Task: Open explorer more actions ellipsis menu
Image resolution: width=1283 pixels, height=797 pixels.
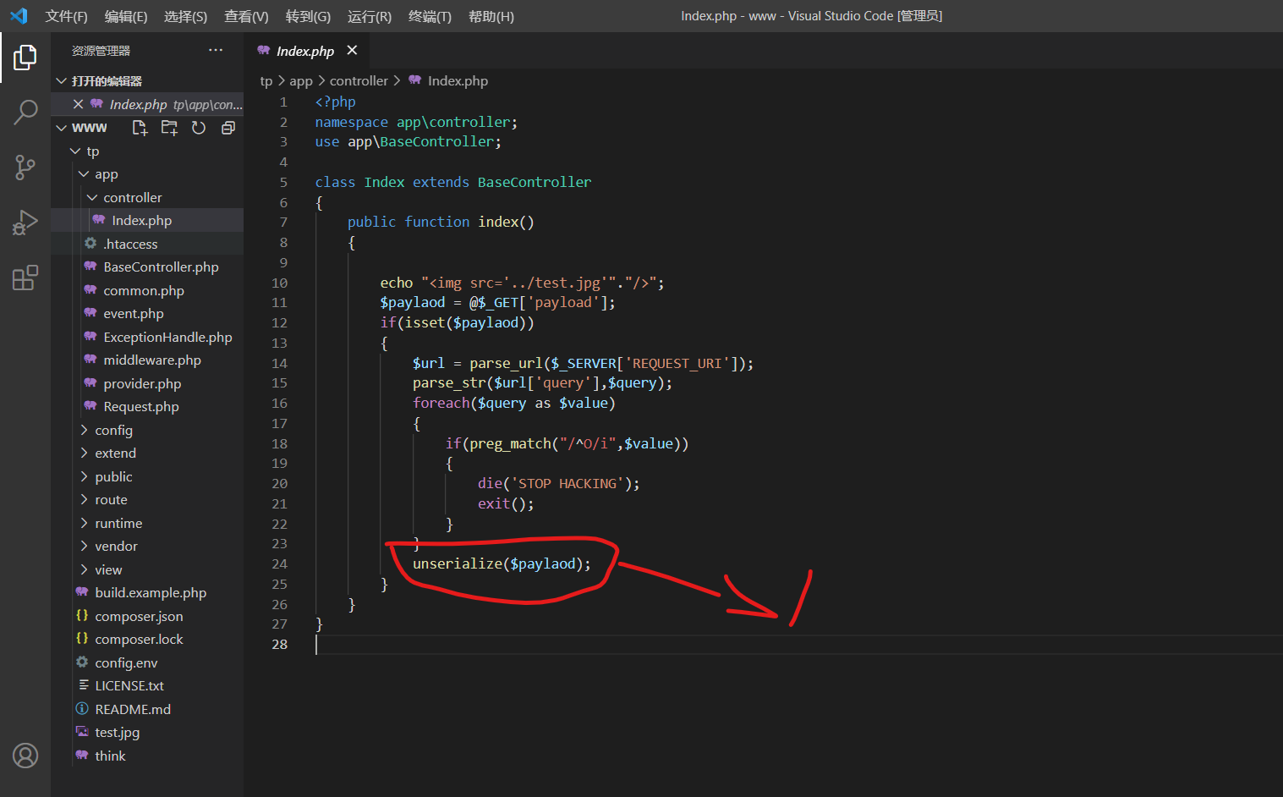Action: click(x=216, y=51)
